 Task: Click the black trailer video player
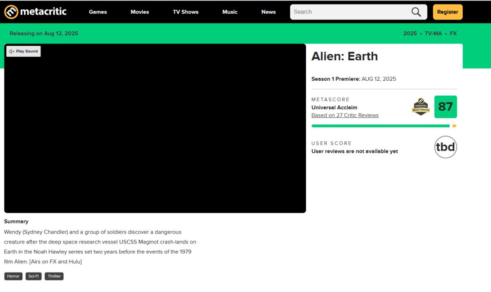point(155,128)
